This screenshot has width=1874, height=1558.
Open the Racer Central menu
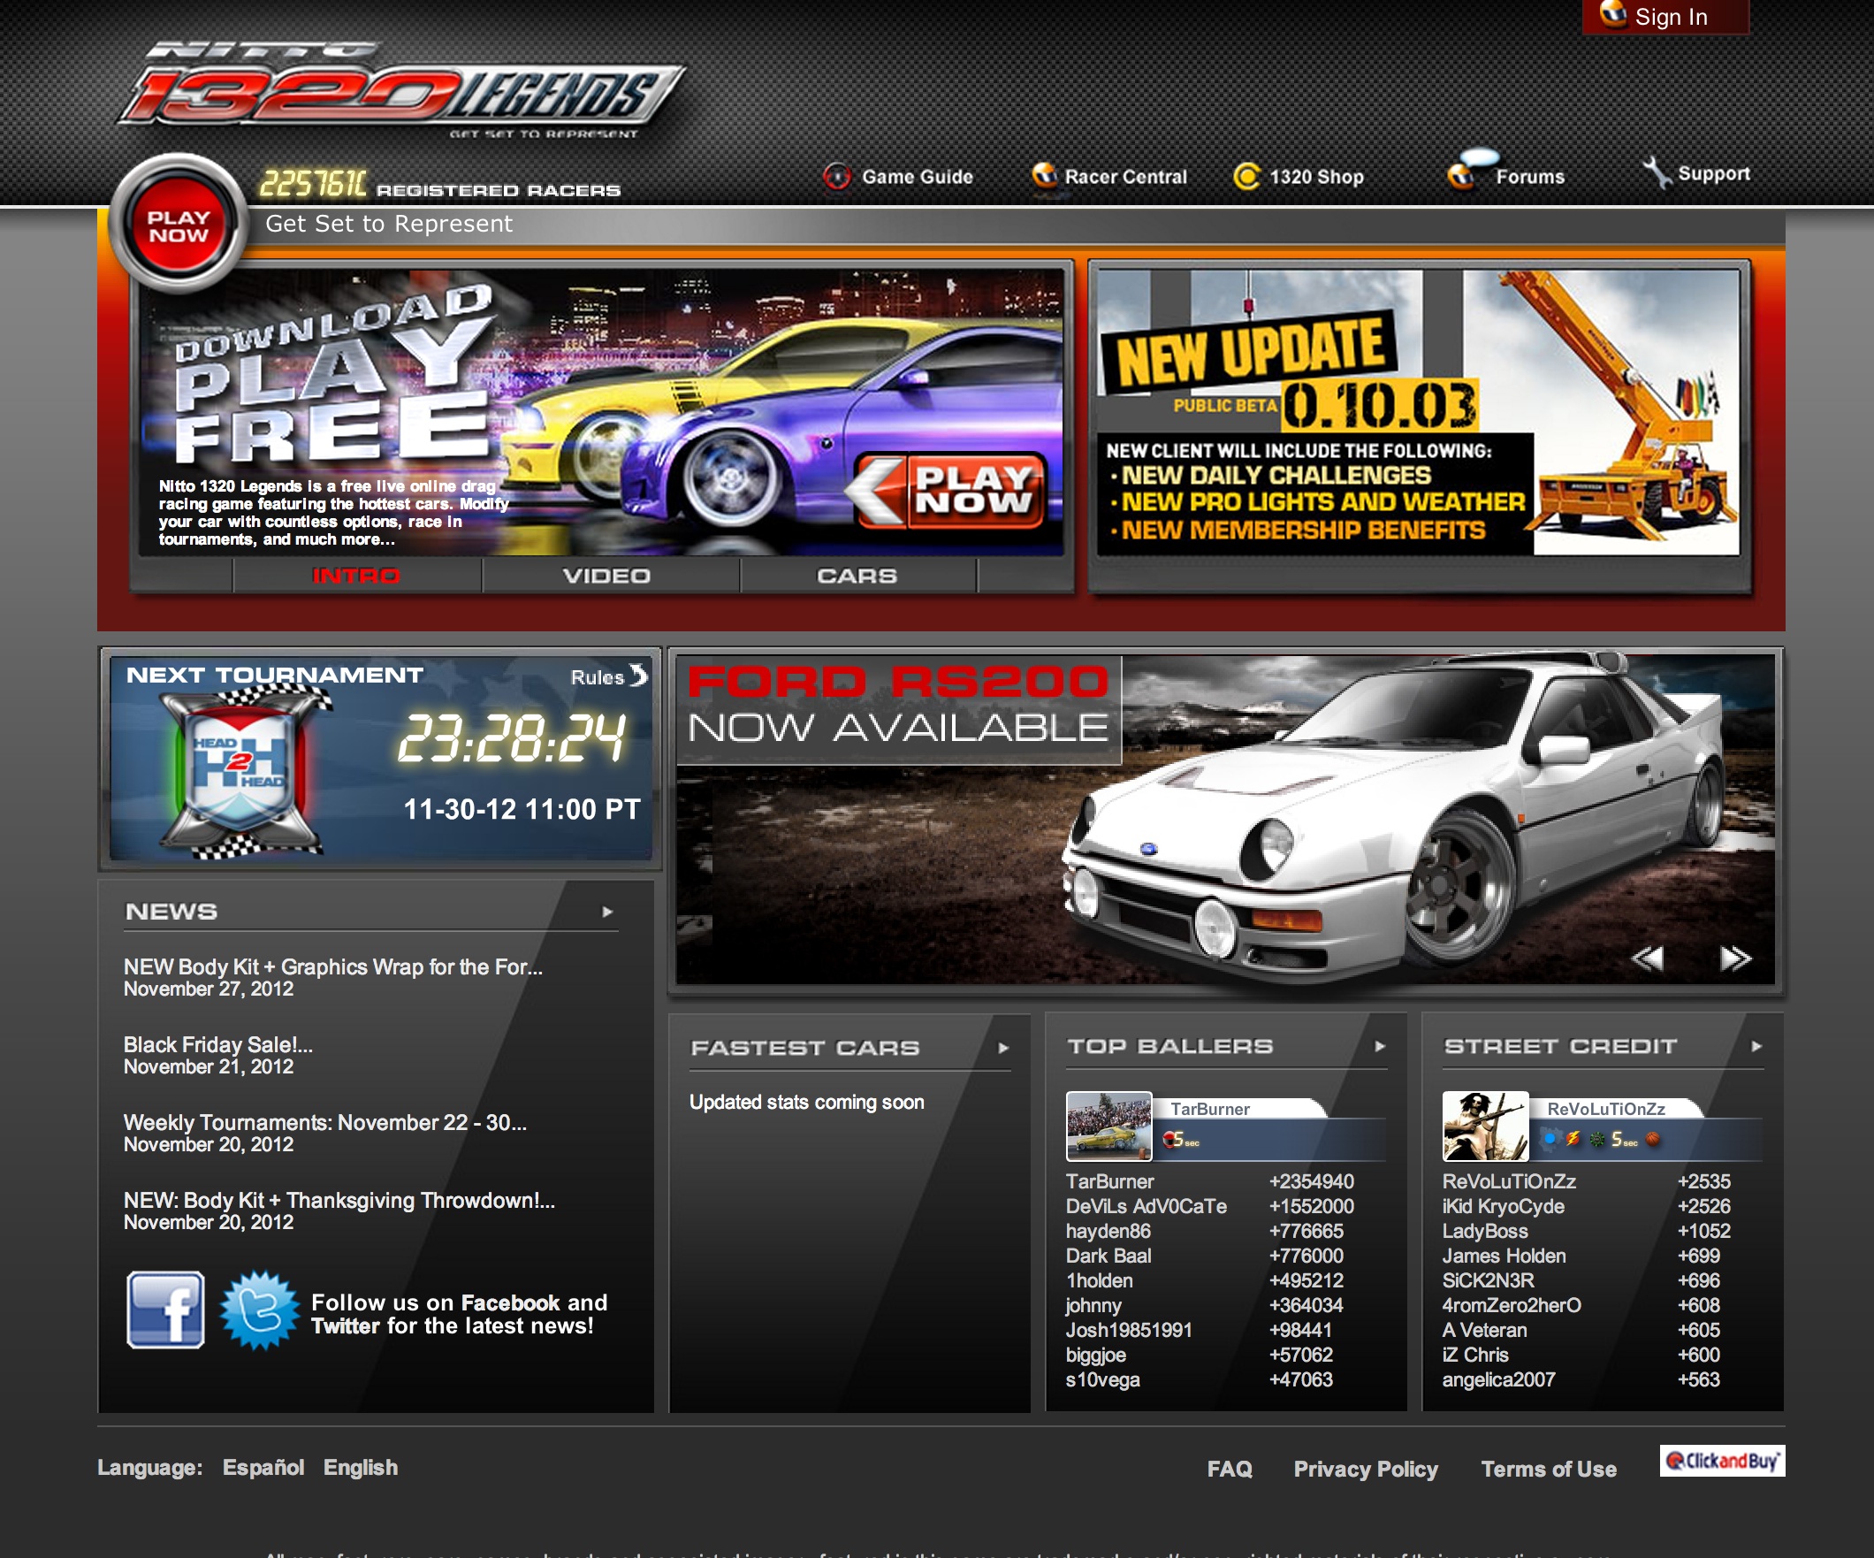point(1125,177)
